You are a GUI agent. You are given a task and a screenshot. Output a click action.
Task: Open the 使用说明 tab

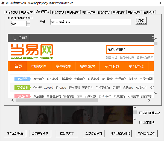149,12
